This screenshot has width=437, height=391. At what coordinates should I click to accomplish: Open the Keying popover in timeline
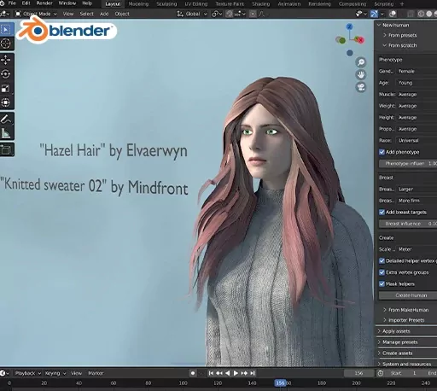point(55,373)
